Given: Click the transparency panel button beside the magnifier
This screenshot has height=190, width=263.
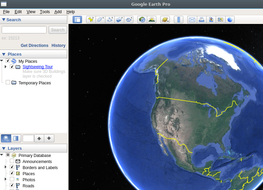Looking at the screenshot, I should [16, 138].
